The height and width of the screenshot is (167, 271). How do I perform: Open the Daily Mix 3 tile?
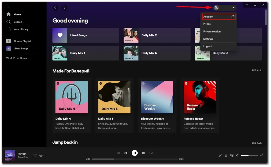coord(228,53)
